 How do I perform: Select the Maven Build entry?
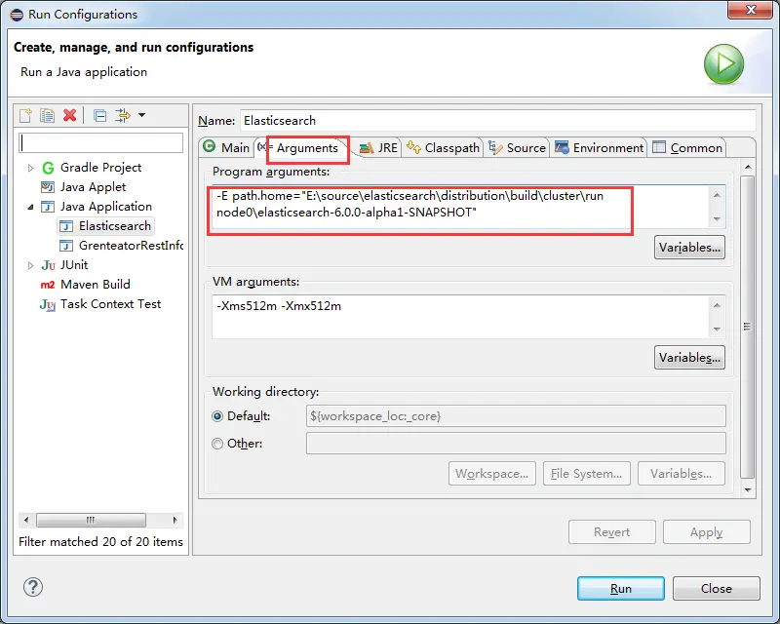[95, 284]
